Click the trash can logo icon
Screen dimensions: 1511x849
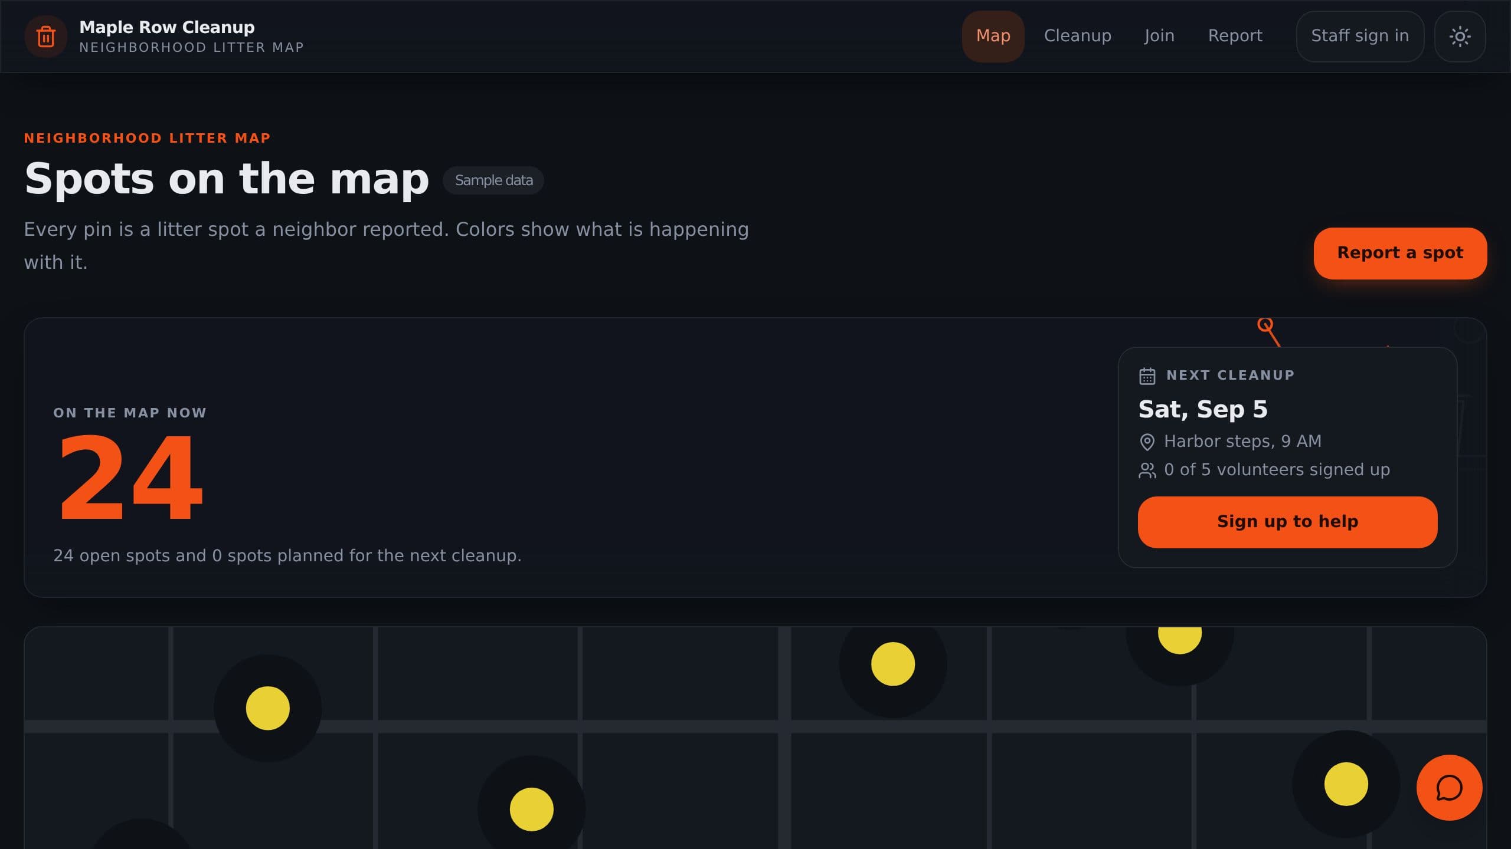click(46, 37)
